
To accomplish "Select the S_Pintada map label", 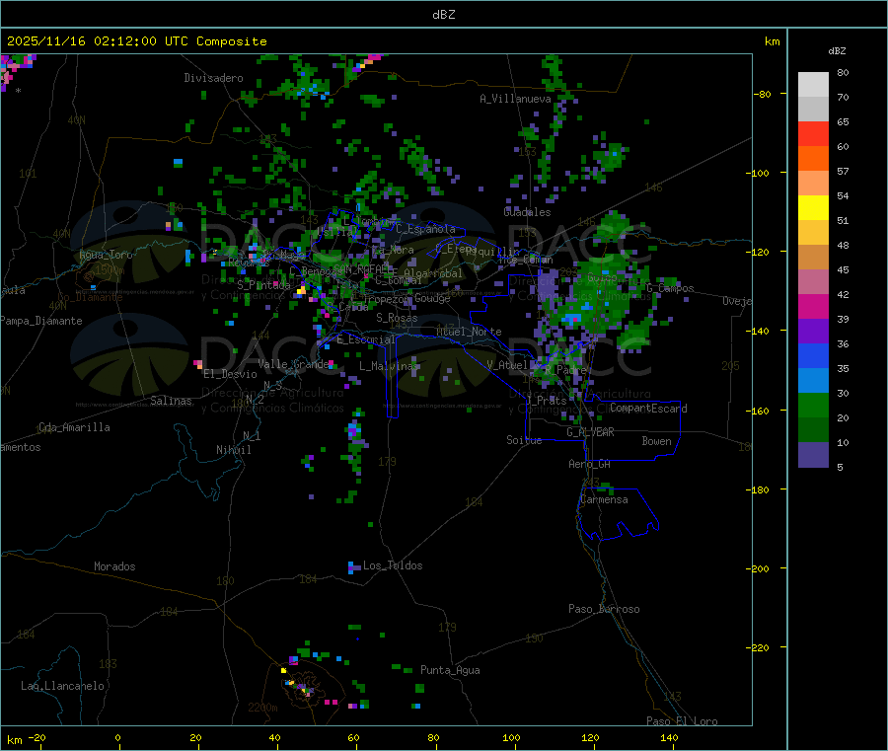I will pyautogui.click(x=263, y=285).
